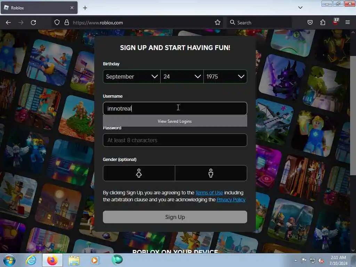Click the forward navigation arrow
Screen dimensions: 356x267
point(21,23)
